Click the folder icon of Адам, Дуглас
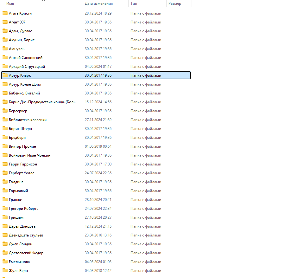This screenshot has width=298, height=278. click(x=5, y=31)
